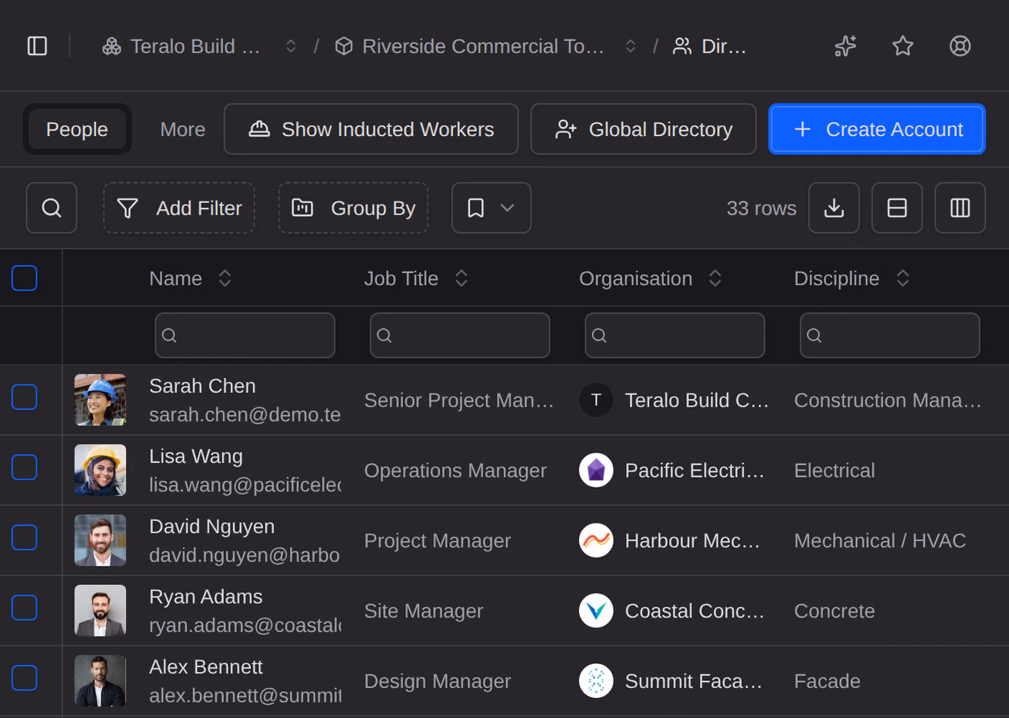Select Ryan Adams's row checkbox
Screen dimensions: 1009x718
pos(25,608)
